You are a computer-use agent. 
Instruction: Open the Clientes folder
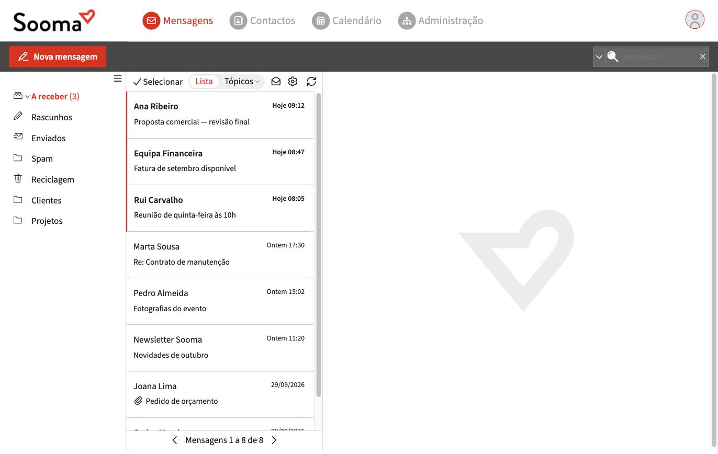coord(47,200)
